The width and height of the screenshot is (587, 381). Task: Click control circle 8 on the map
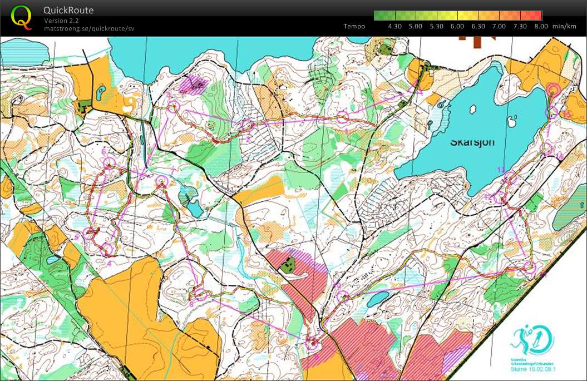pos(201,295)
